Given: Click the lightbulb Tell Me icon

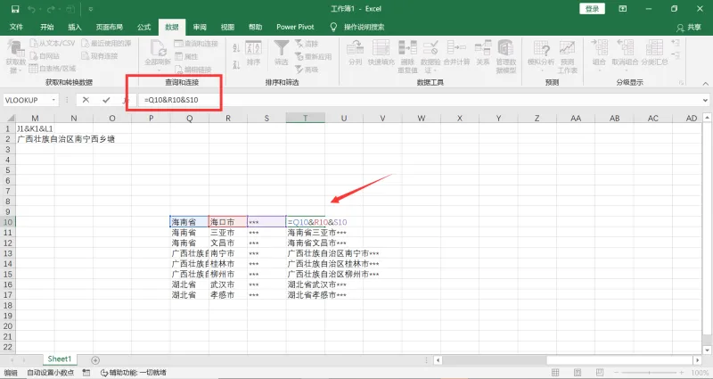Looking at the screenshot, I should (333, 27).
